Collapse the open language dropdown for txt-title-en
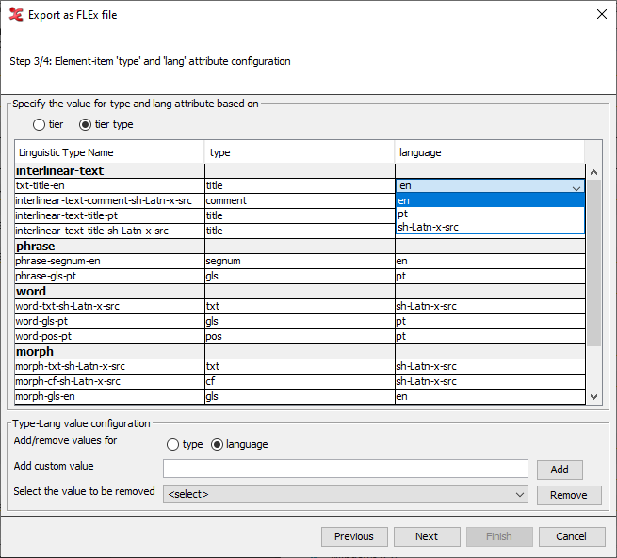617x558 pixels. click(576, 186)
